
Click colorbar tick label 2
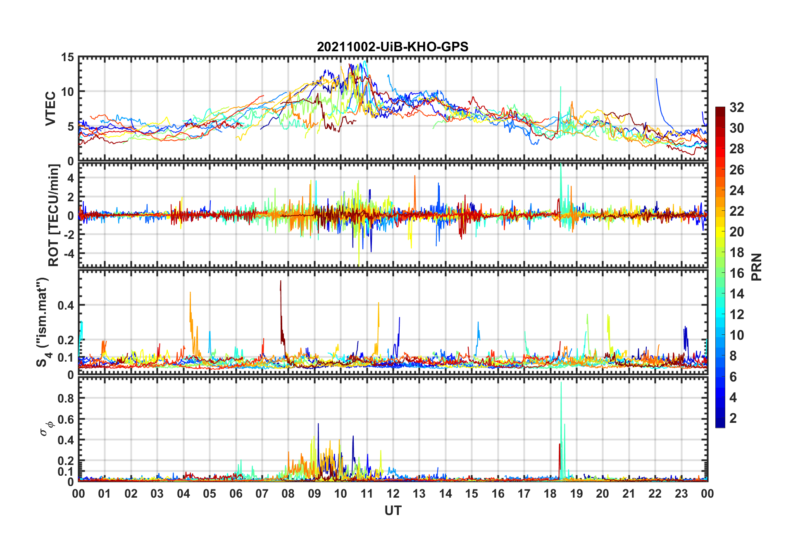pos(733,418)
